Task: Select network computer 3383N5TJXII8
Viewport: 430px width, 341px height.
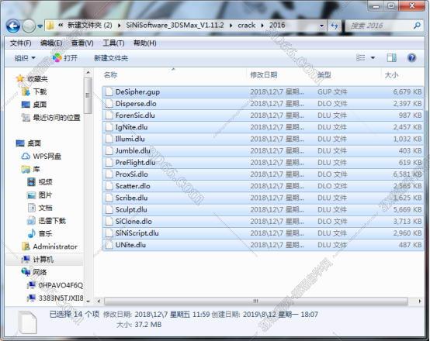Action: click(x=55, y=298)
